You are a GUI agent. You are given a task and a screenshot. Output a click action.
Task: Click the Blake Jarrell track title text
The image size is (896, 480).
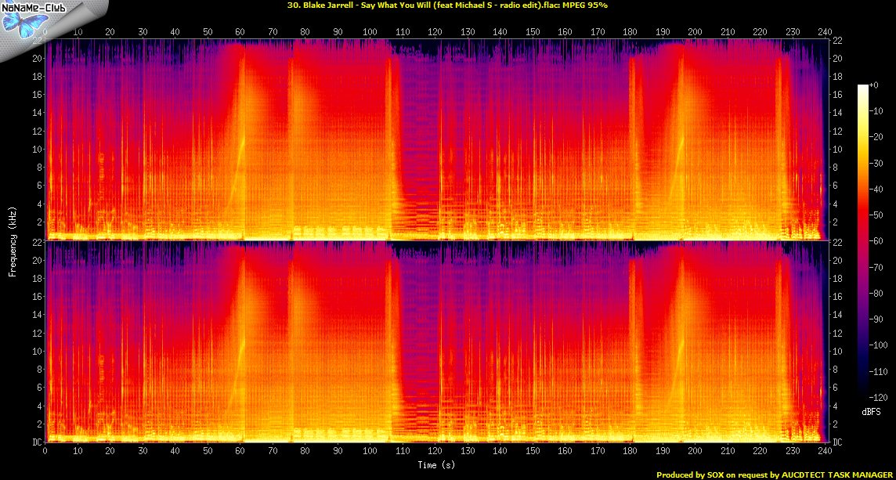(437, 5)
